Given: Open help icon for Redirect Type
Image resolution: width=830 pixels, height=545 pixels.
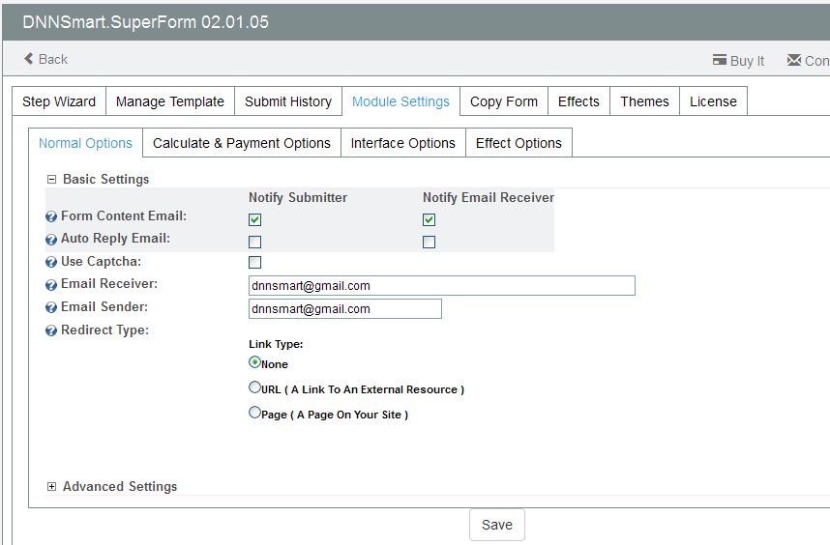Looking at the screenshot, I should (x=51, y=330).
